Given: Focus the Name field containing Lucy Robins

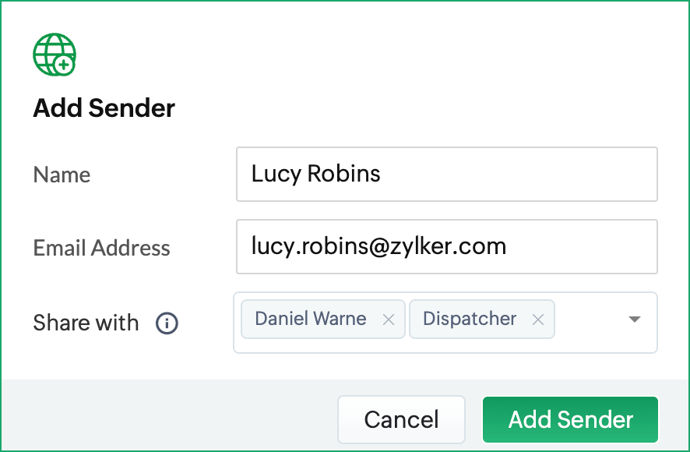Looking at the screenshot, I should 447,174.
